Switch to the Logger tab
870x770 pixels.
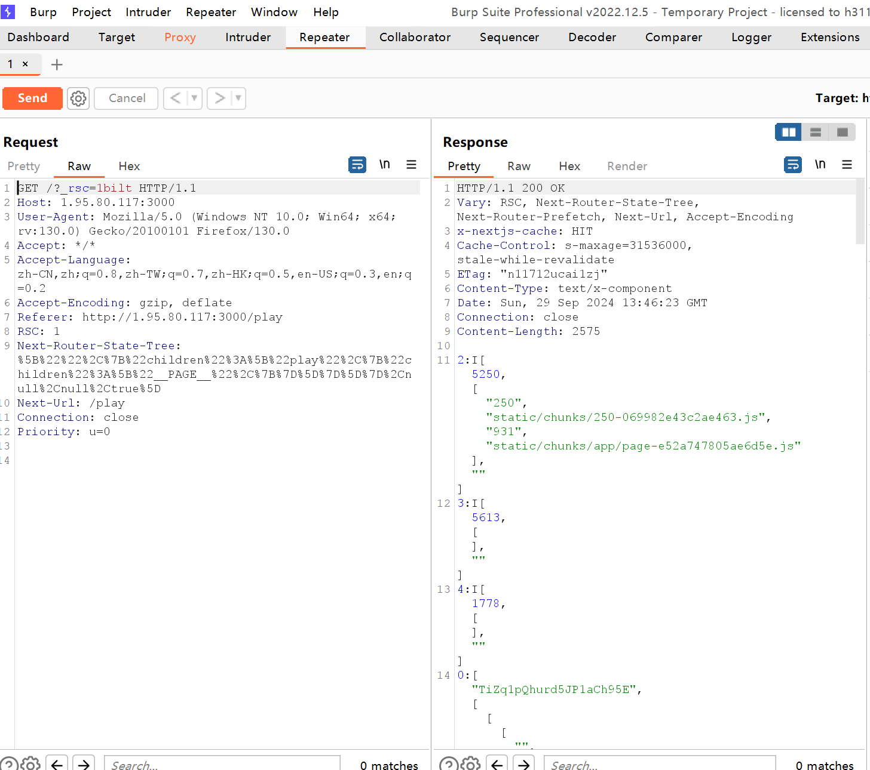click(x=751, y=37)
